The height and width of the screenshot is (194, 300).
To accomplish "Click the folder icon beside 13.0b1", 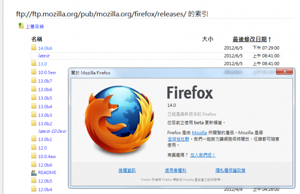I will coord(34,139).
